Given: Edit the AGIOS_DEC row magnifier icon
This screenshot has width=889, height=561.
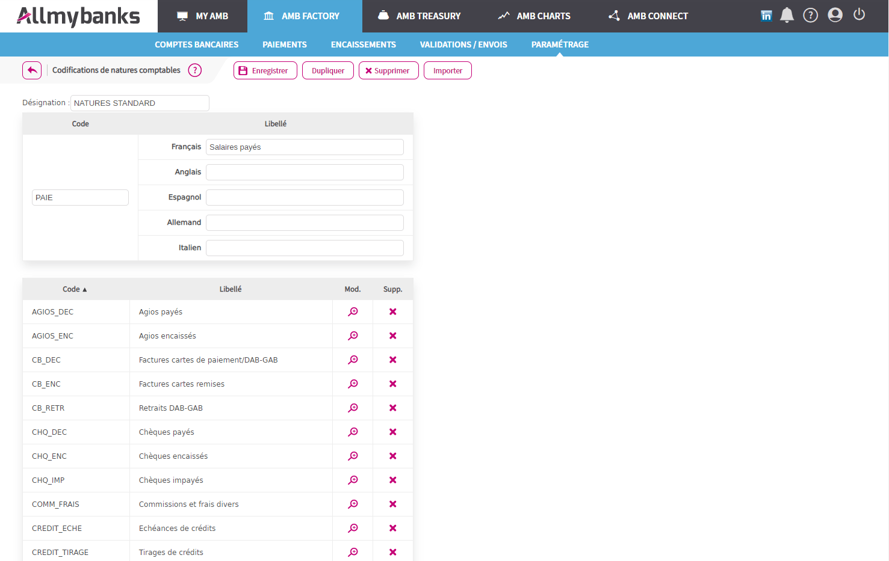Looking at the screenshot, I should [x=353, y=311].
